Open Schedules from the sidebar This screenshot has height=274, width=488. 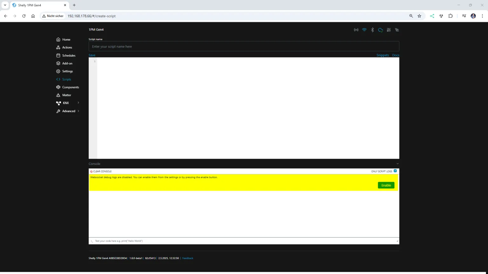coord(69,55)
